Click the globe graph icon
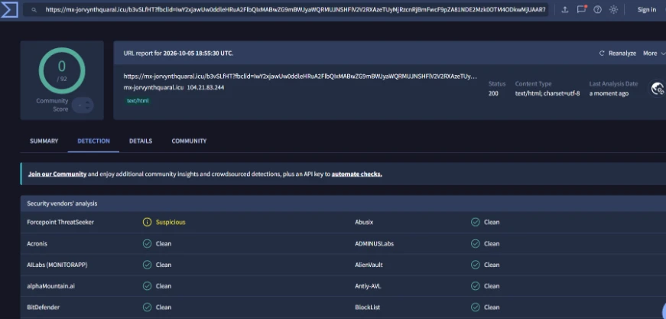Screen dimensions: 666x319 tap(658, 88)
